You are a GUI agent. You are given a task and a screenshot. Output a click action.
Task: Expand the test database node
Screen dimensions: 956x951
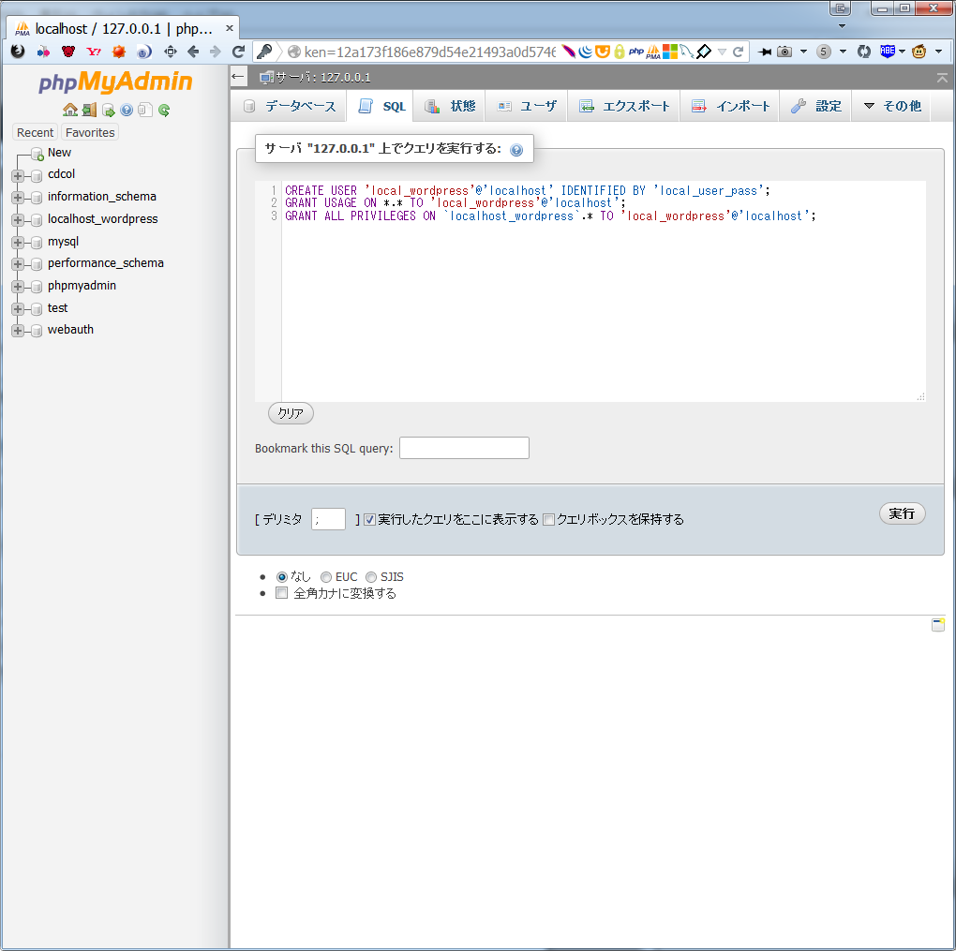18,309
